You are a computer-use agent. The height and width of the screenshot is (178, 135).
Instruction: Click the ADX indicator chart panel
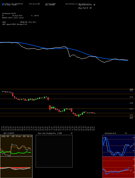[x=16, y=146]
